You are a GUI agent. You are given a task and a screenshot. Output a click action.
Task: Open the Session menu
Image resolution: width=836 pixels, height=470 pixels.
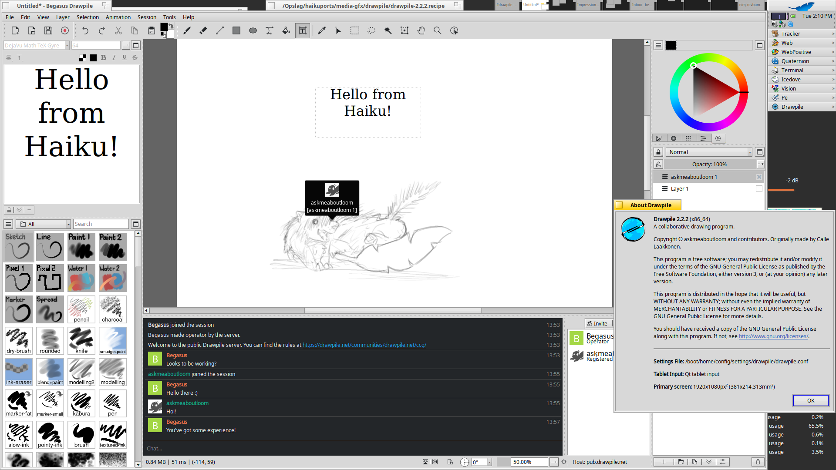point(147,17)
